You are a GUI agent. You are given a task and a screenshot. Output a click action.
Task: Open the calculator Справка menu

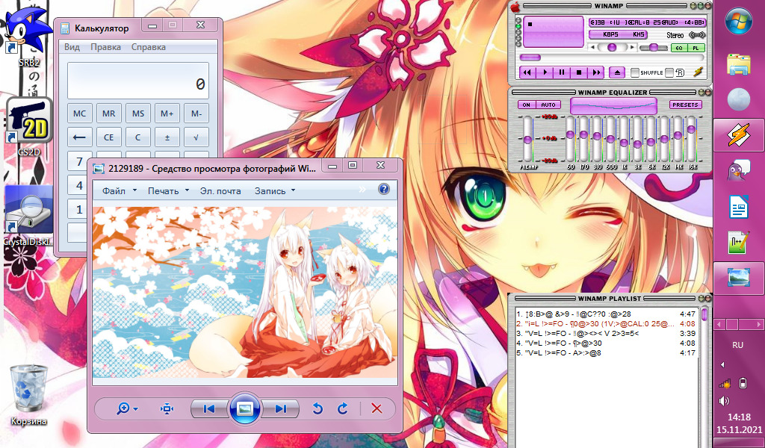(x=149, y=47)
